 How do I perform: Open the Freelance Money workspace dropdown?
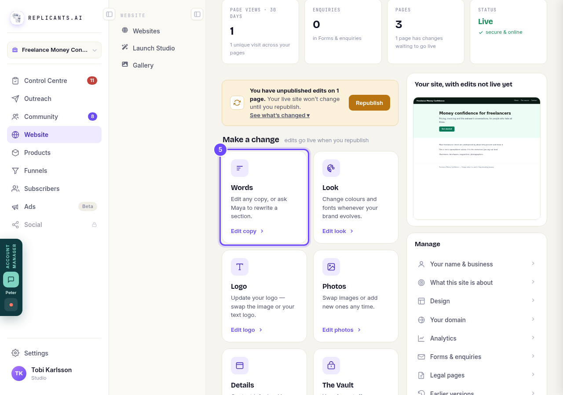tap(54, 50)
